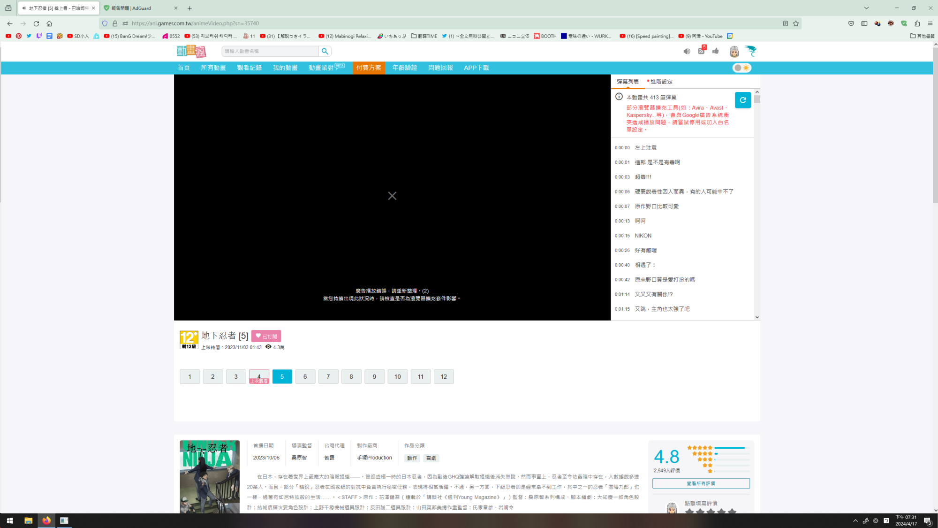Viewport: 938px width, 528px height.
Task: Expand the list-all-tabs dropdown arrow
Action: point(866,8)
